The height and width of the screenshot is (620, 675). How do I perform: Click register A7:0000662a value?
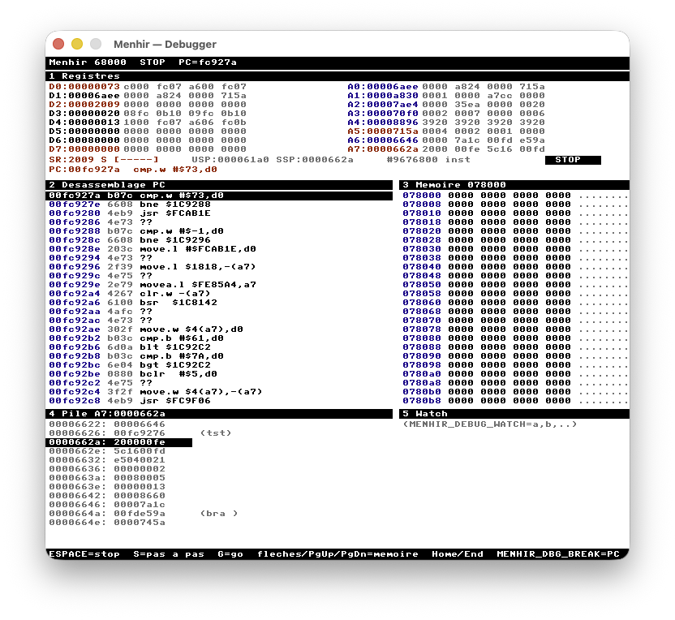point(383,149)
